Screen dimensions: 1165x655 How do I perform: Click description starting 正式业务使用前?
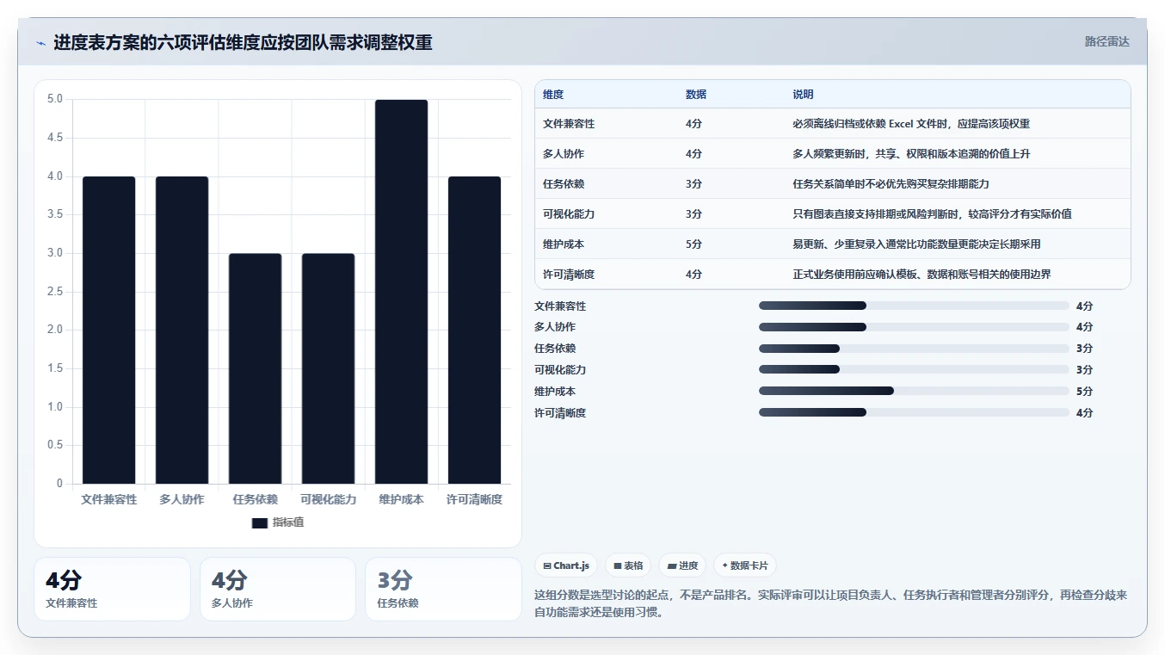922,275
